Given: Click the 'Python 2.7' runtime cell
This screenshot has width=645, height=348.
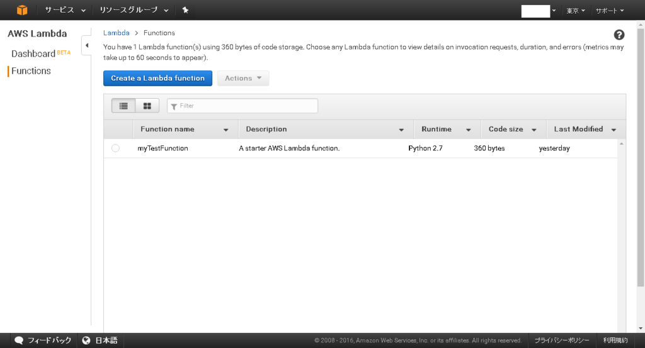Looking at the screenshot, I should tap(425, 149).
